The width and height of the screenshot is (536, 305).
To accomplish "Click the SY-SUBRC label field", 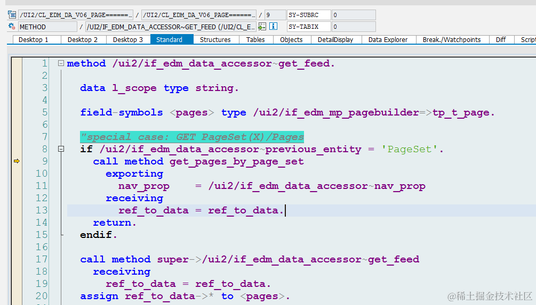I will click(309, 15).
